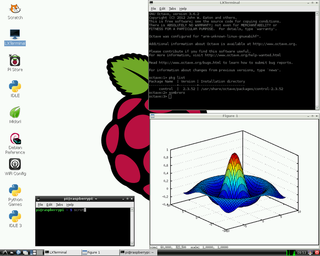Click the CPU usage monitor in tray

tap(291, 253)
